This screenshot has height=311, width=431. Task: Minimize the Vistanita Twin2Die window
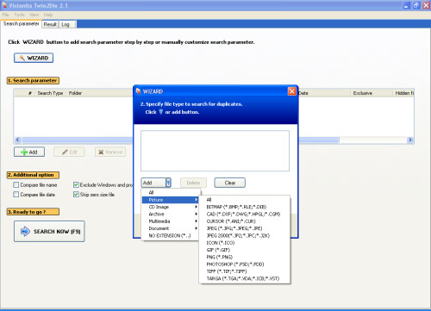coord(406,5)
